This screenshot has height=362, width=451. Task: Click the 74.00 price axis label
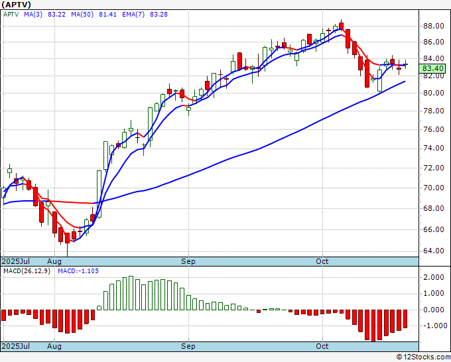(433, 148)
